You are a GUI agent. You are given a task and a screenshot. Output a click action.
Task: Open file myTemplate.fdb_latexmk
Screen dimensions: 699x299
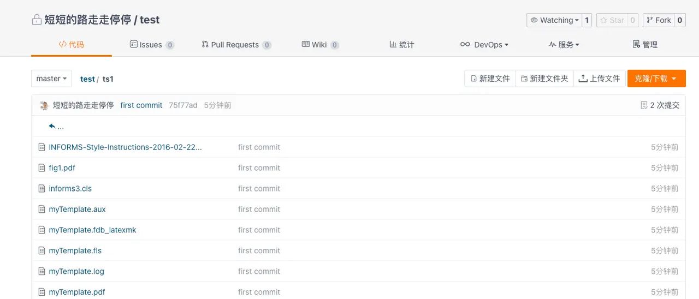[92, 230]
